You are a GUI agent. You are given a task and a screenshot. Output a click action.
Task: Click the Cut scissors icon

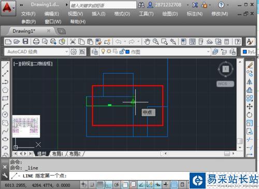point(73,42)
